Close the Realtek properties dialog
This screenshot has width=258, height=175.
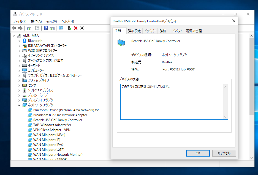[x=234, y=21]
